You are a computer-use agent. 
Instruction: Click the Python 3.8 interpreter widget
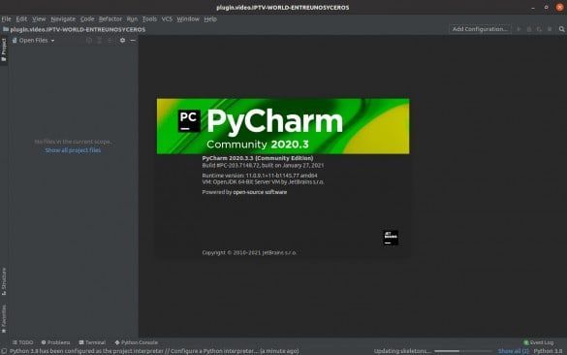coord(548,351)
